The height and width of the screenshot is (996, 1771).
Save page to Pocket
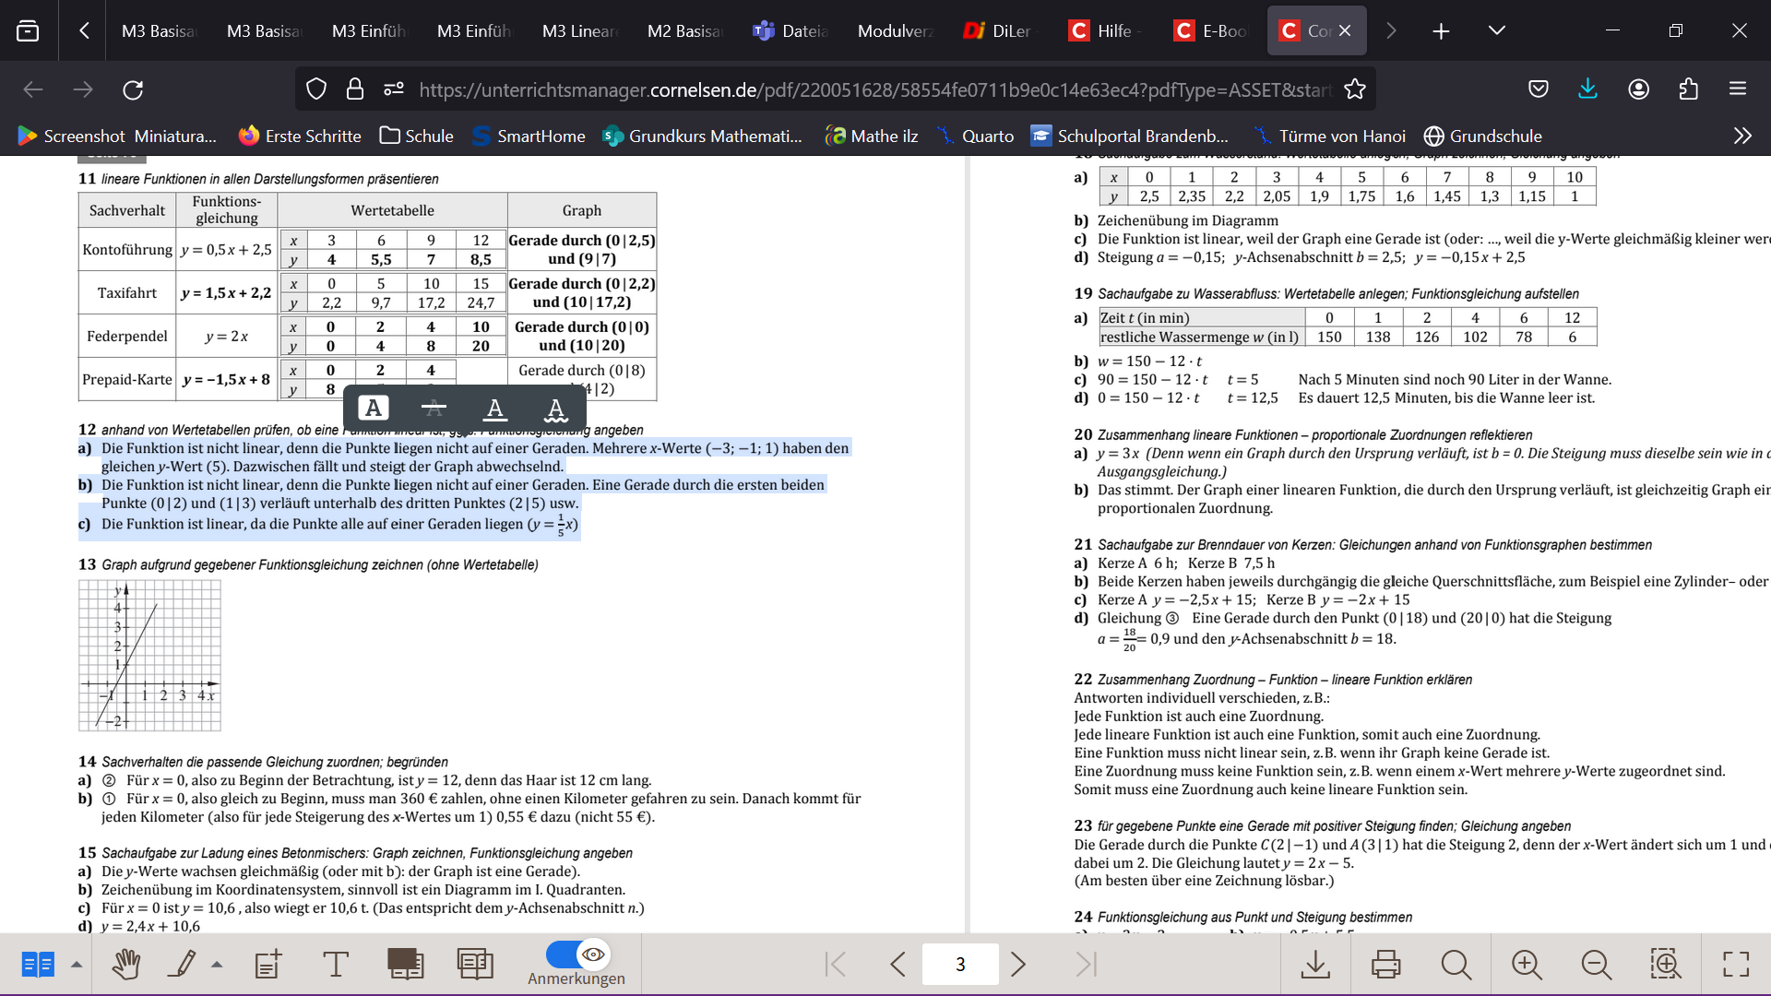point(1539,89)
